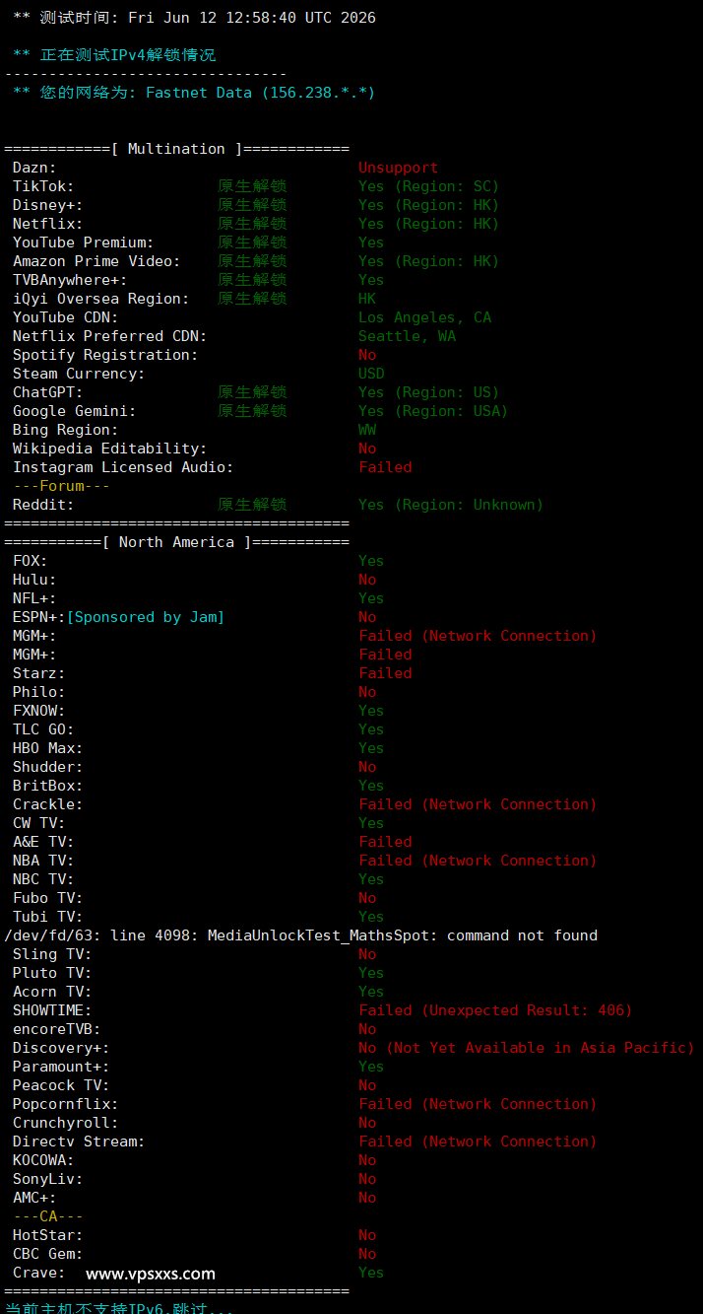Click the 'TLC GO:' label
The height and width of the screenshot is (1314, 703).
point(43,729)
